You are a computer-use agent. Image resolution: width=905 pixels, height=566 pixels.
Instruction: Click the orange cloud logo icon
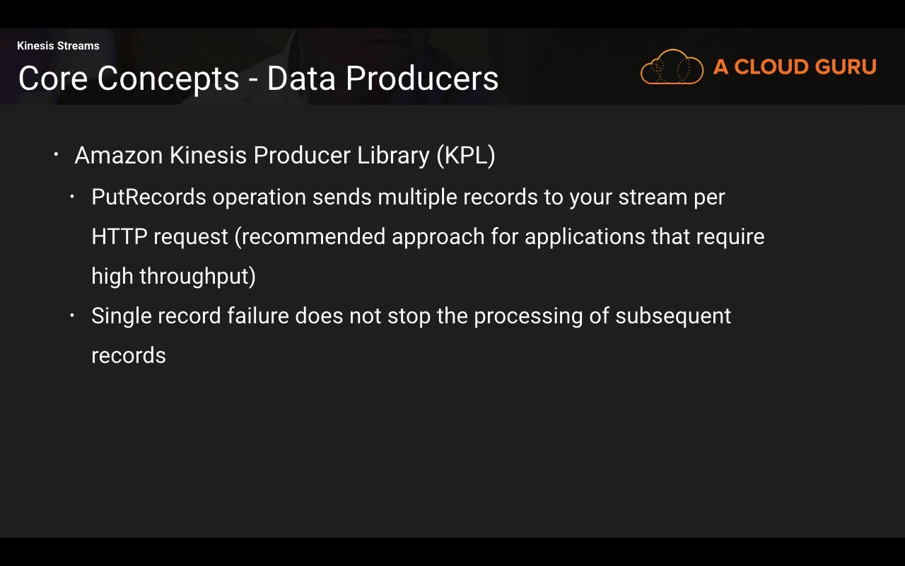[x=672, y=67]
